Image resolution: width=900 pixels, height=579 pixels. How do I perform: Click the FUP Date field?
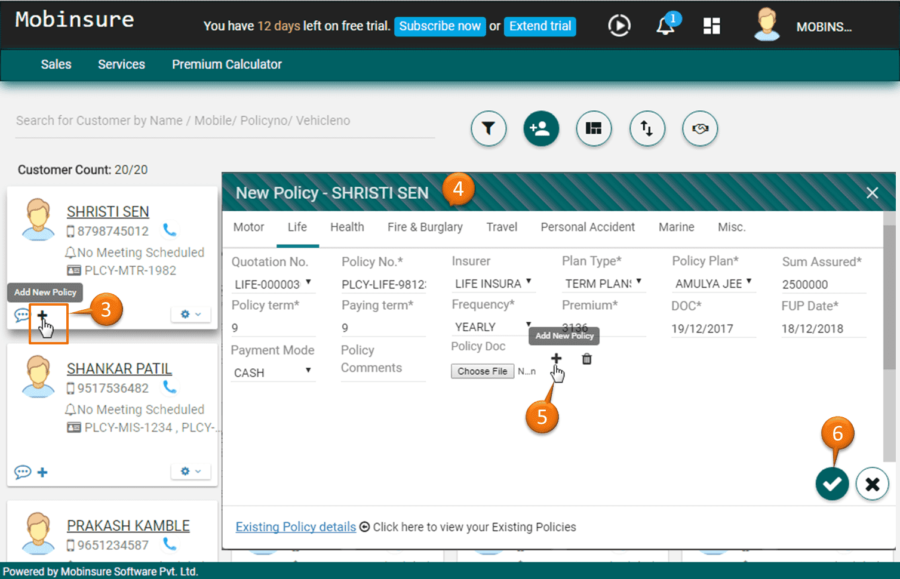824,329
